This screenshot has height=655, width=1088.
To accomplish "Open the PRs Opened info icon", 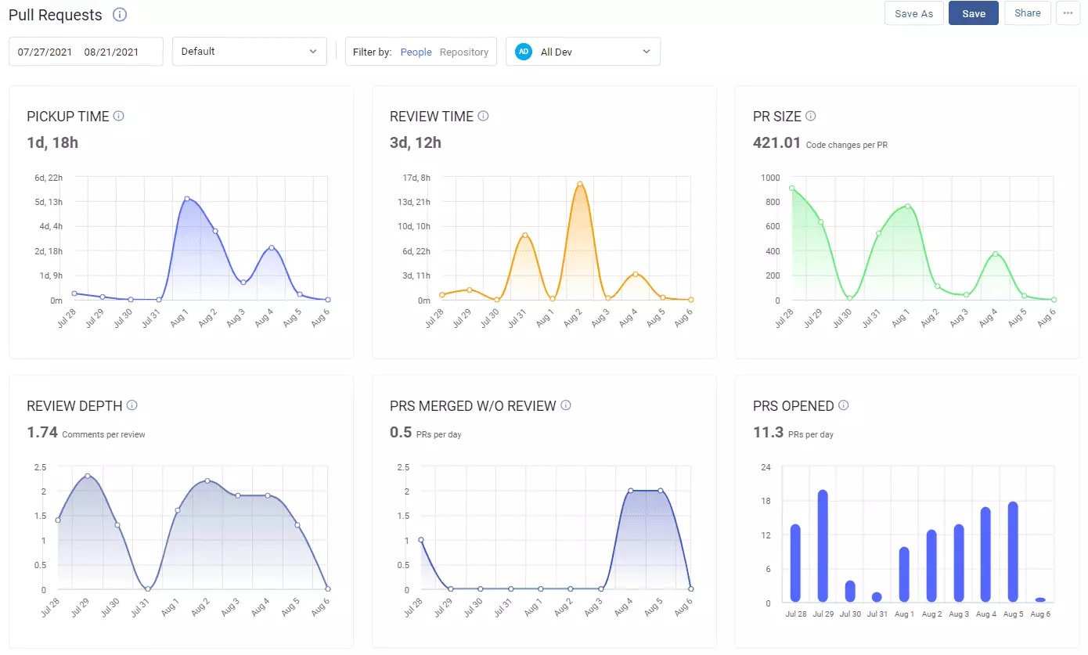I will pos(844,405).
